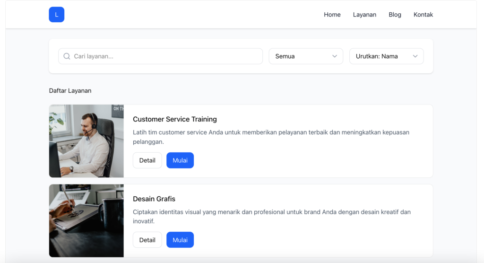Click the blue L logo icon

56,15
